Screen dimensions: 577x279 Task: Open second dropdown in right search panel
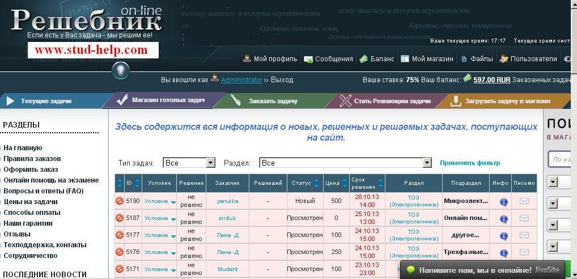(x=553, y=203)
